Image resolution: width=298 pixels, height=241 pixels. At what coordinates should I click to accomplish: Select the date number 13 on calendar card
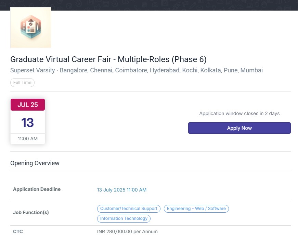tap(28, 123)
